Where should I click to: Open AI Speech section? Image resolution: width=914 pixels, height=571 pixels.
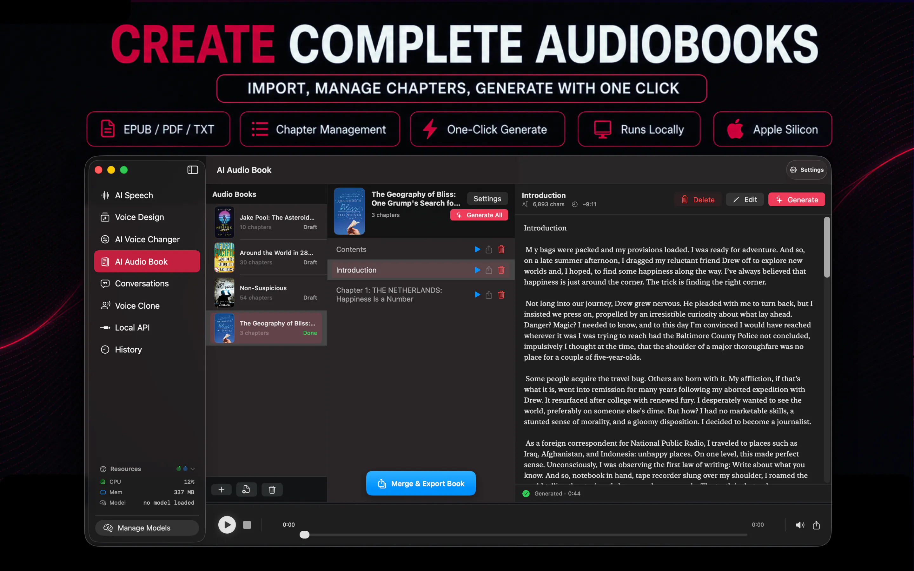pyautogui.click(x=147, y=195)
